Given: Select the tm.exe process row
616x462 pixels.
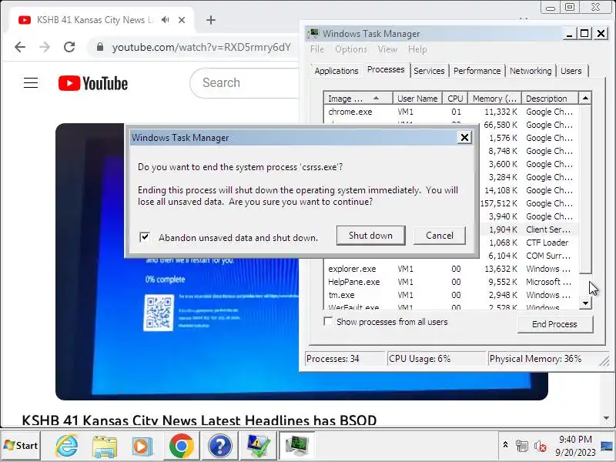Looking at the screenshot, I should 451,295.
